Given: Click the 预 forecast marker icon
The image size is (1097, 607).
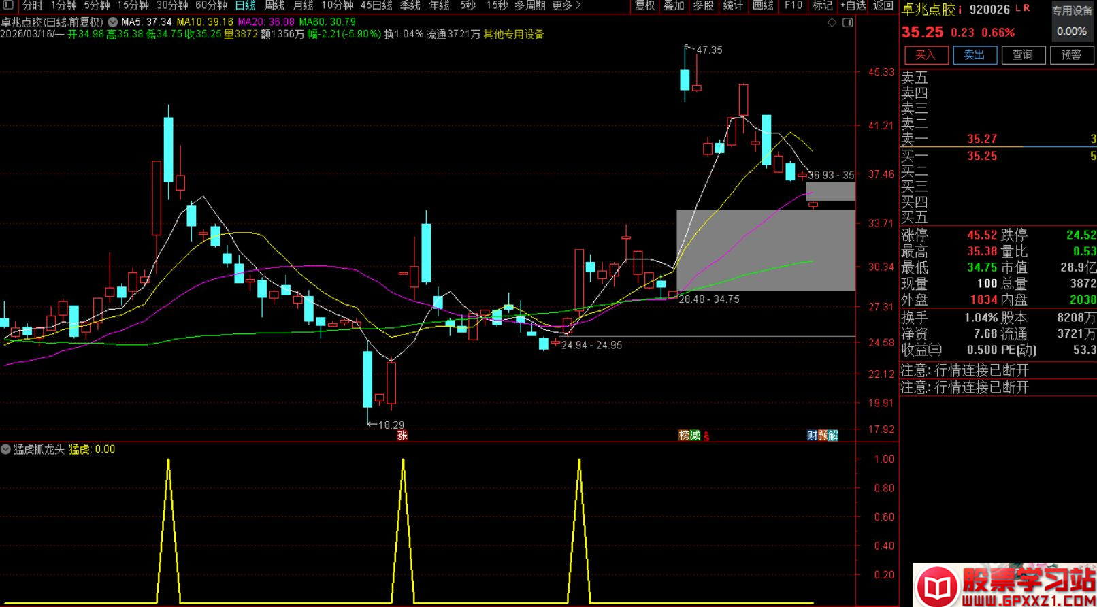Looking at the screenshot, I should (x=823, y=436).
